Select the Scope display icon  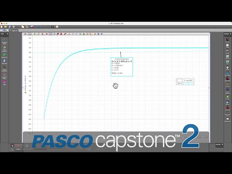click(x=228, y=57)
